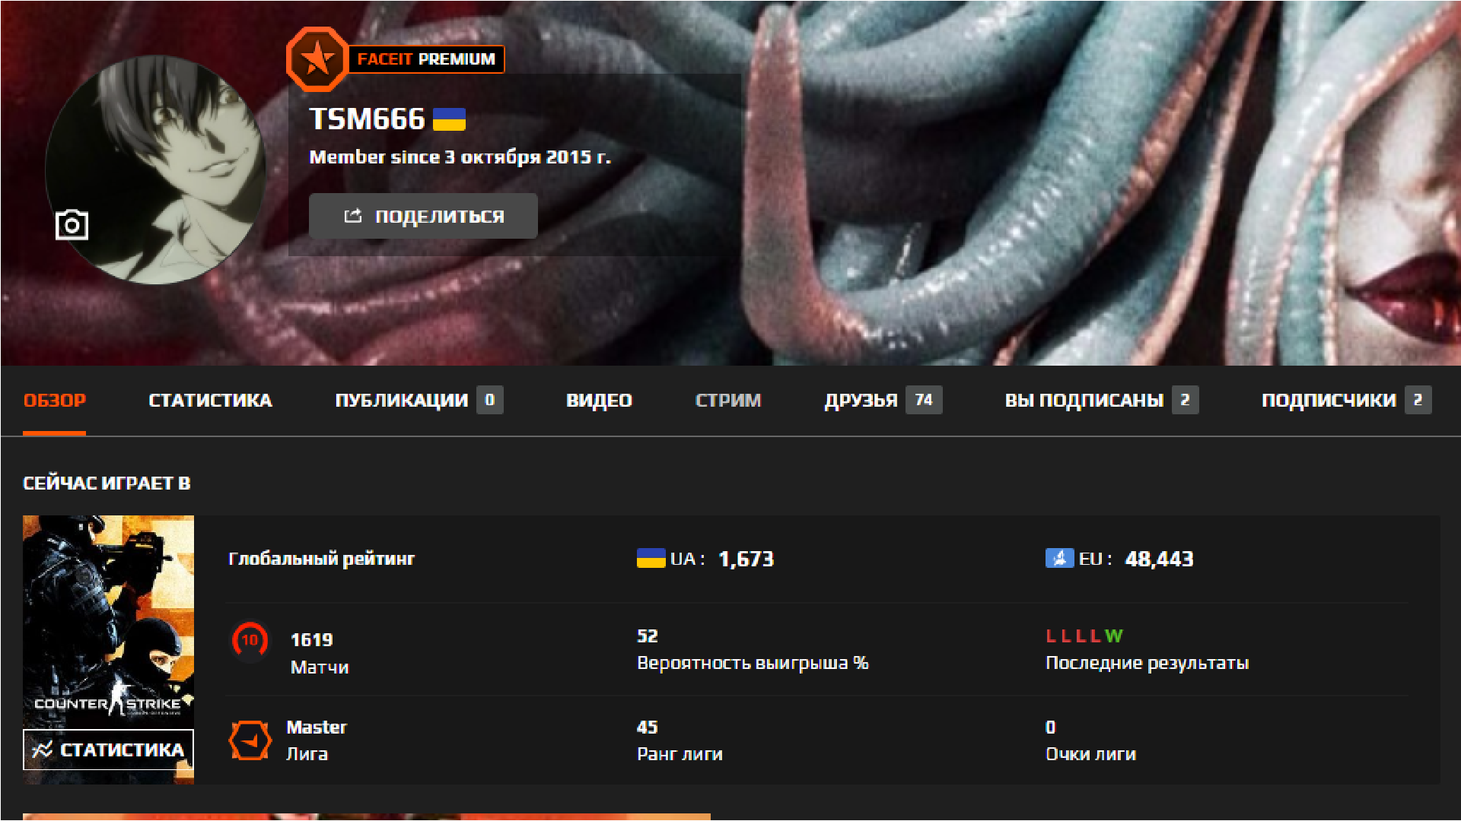Click the camera icon on the avatar
Screen dimensions: 1461x821
click(x=72, y=225)
